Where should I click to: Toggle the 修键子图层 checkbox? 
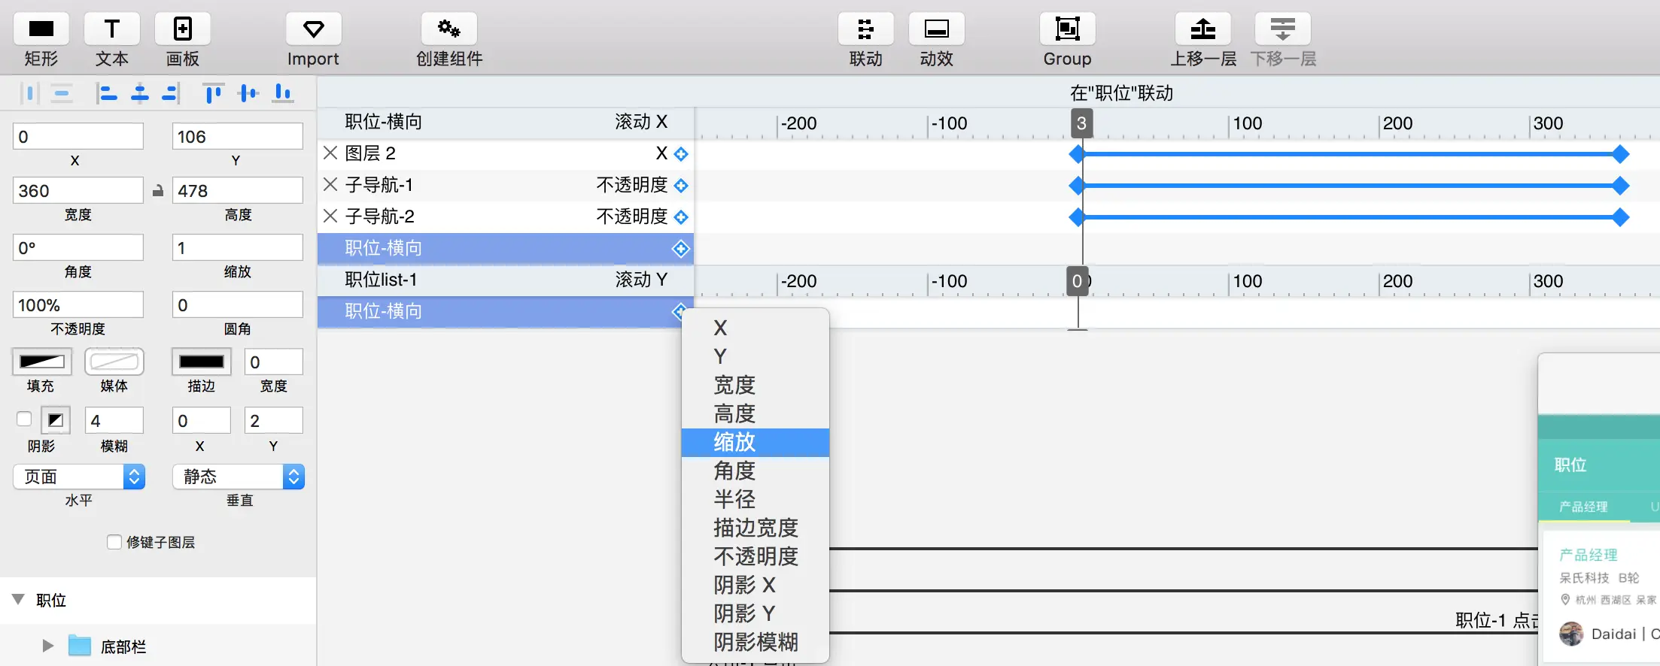(114, 542)
